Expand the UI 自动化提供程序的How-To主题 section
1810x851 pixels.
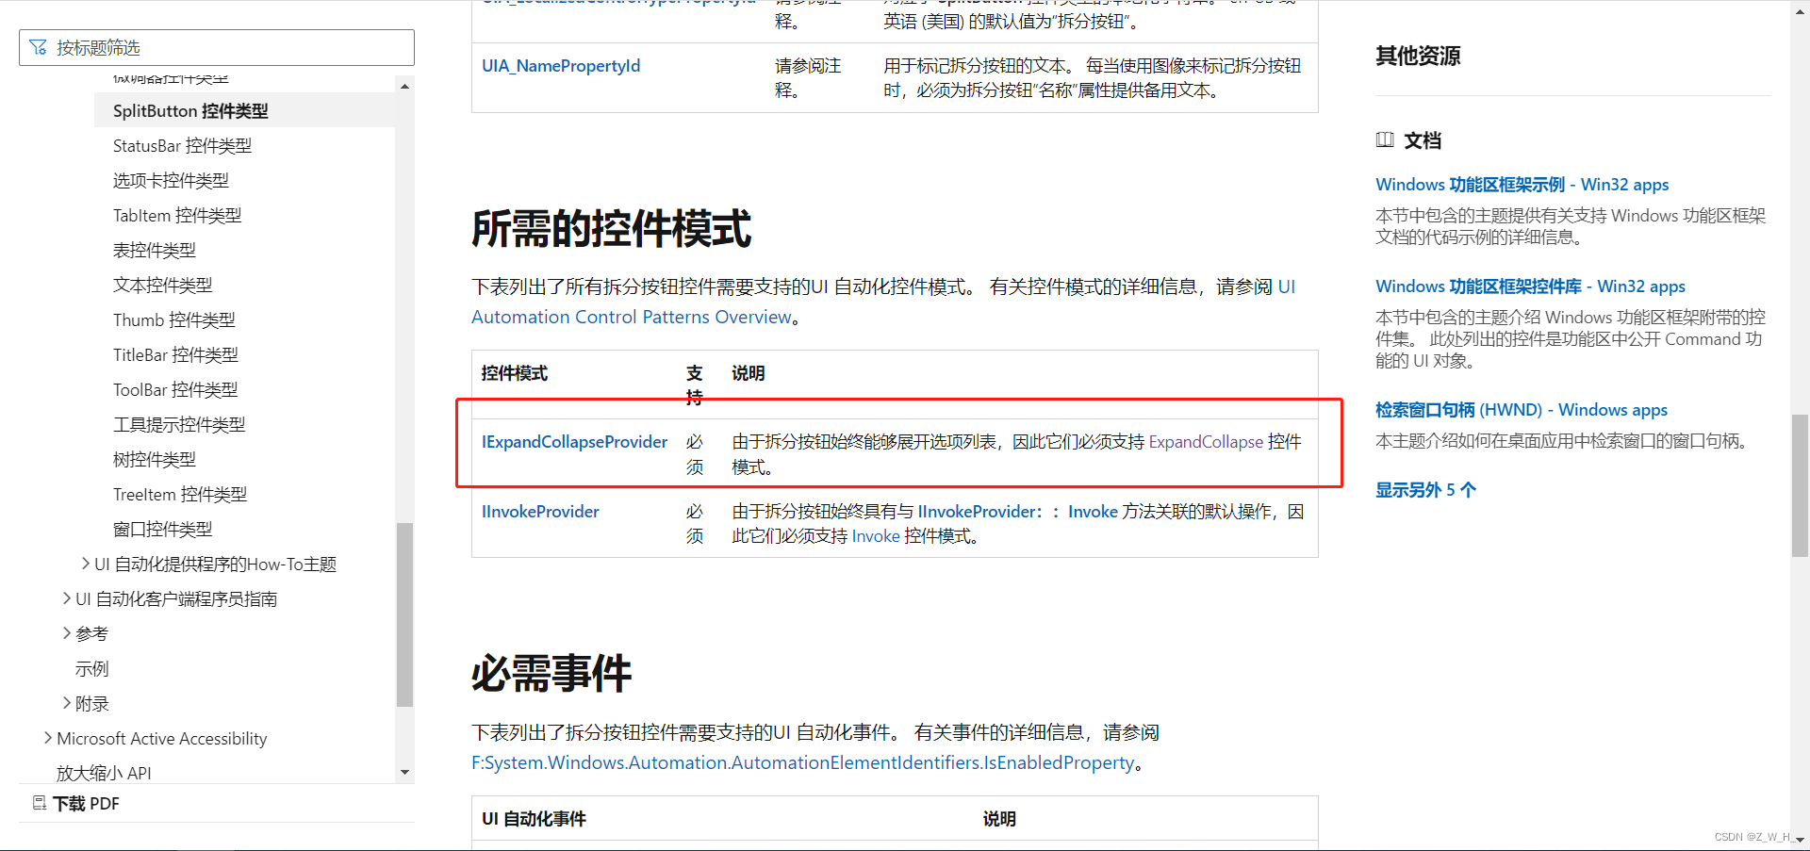(86, 564)
